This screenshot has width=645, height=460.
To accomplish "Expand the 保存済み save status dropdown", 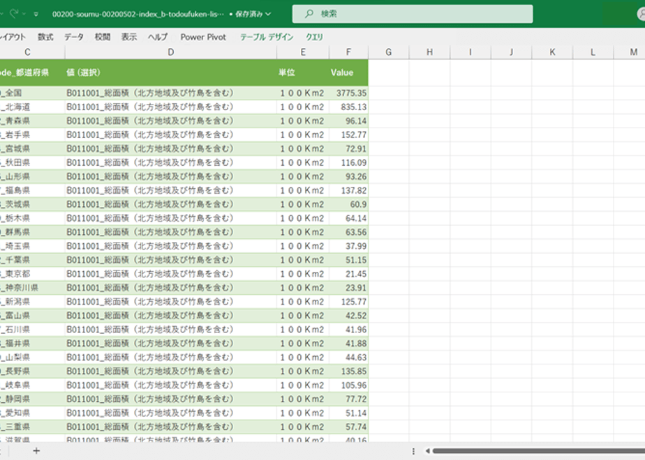I will click(268, 14).
